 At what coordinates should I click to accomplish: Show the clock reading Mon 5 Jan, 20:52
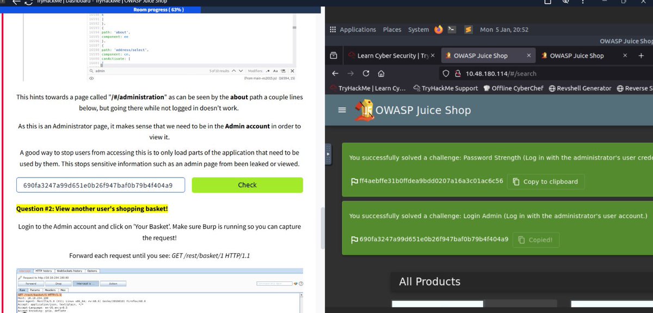[504, 30]
